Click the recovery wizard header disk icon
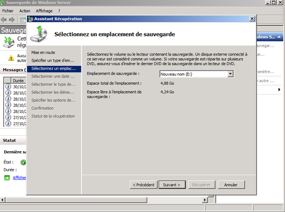 tap(39, 34)
